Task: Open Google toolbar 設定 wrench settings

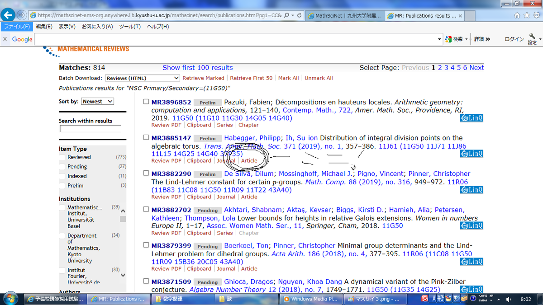Action: tap(532, 39)
